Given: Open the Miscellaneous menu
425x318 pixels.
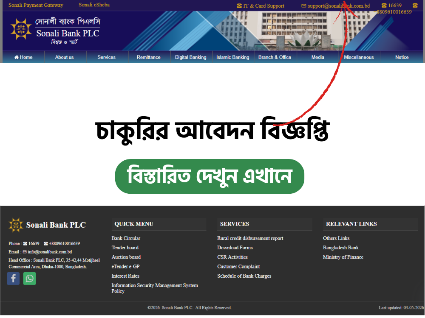Looking at the screenshot, I should (359, 57).
